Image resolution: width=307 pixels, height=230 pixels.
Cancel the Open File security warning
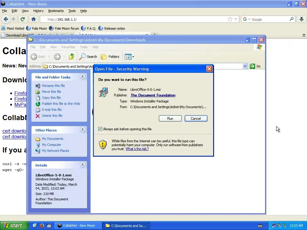(196, 119)
